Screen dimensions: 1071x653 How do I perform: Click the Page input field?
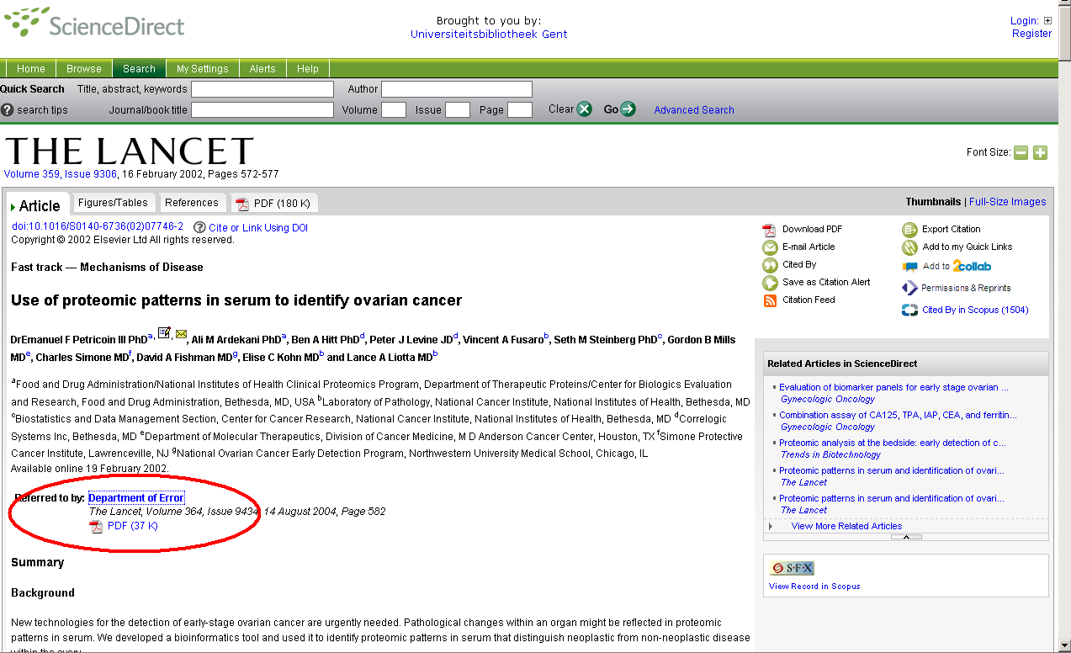pos(520,109)
